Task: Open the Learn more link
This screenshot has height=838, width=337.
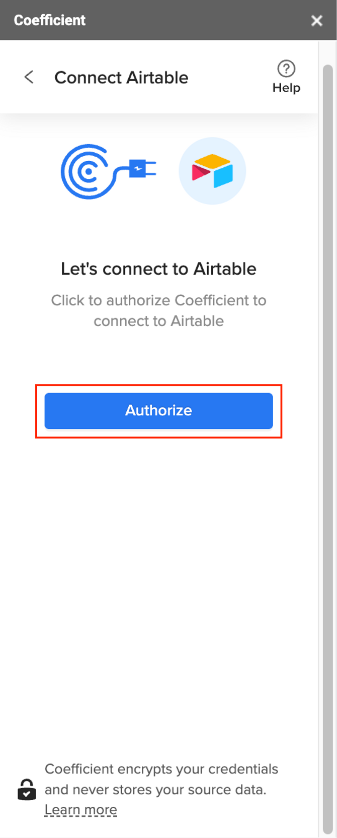Action: (80, 810)
